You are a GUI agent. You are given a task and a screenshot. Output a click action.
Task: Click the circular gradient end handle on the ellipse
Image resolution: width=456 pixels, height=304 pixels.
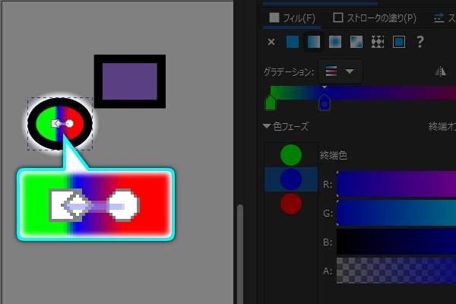pyautogui.click(x=69, y=124)
